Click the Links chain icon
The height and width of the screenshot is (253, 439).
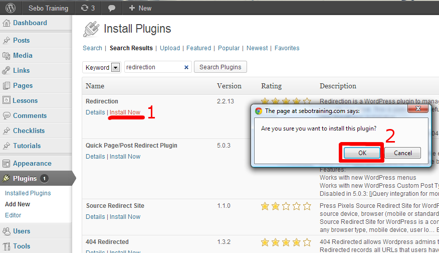7,70
